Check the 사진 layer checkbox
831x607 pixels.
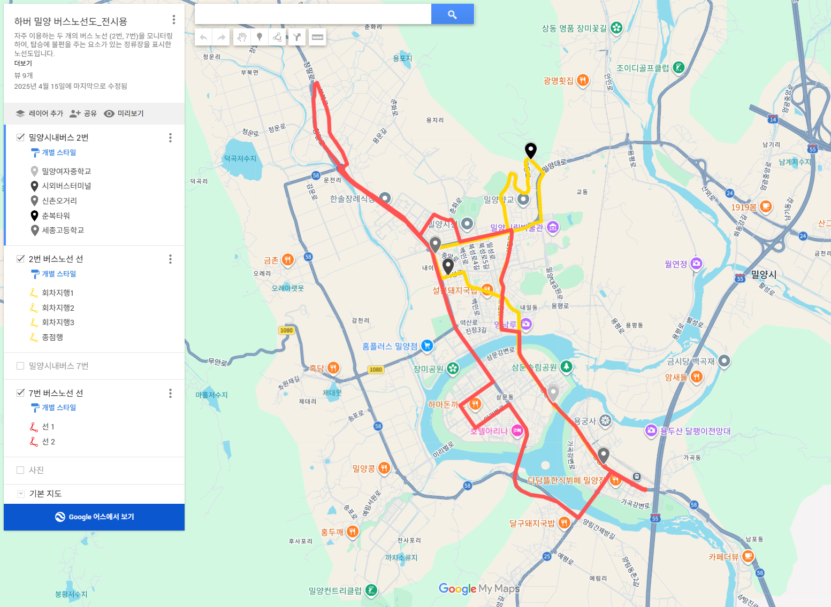click(x=20, y=470)
